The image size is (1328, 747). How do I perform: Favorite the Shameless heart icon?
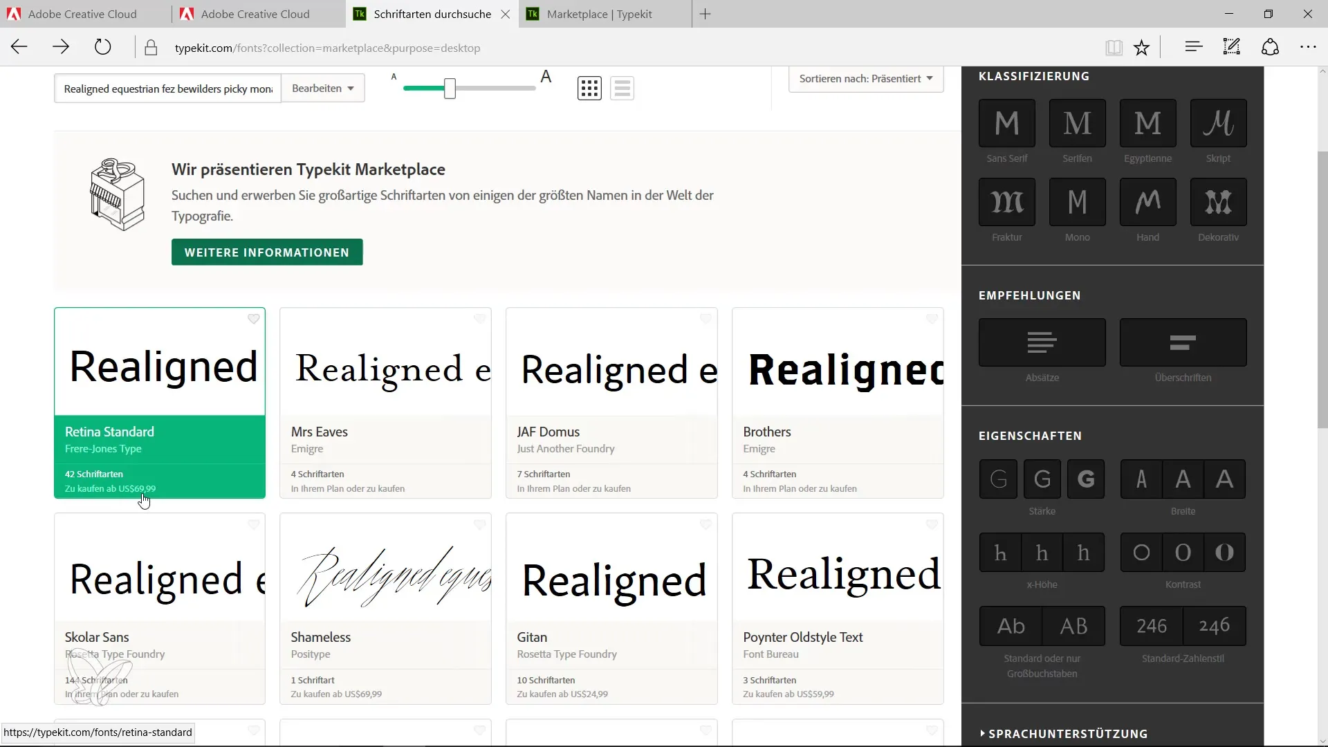(479, 525)
